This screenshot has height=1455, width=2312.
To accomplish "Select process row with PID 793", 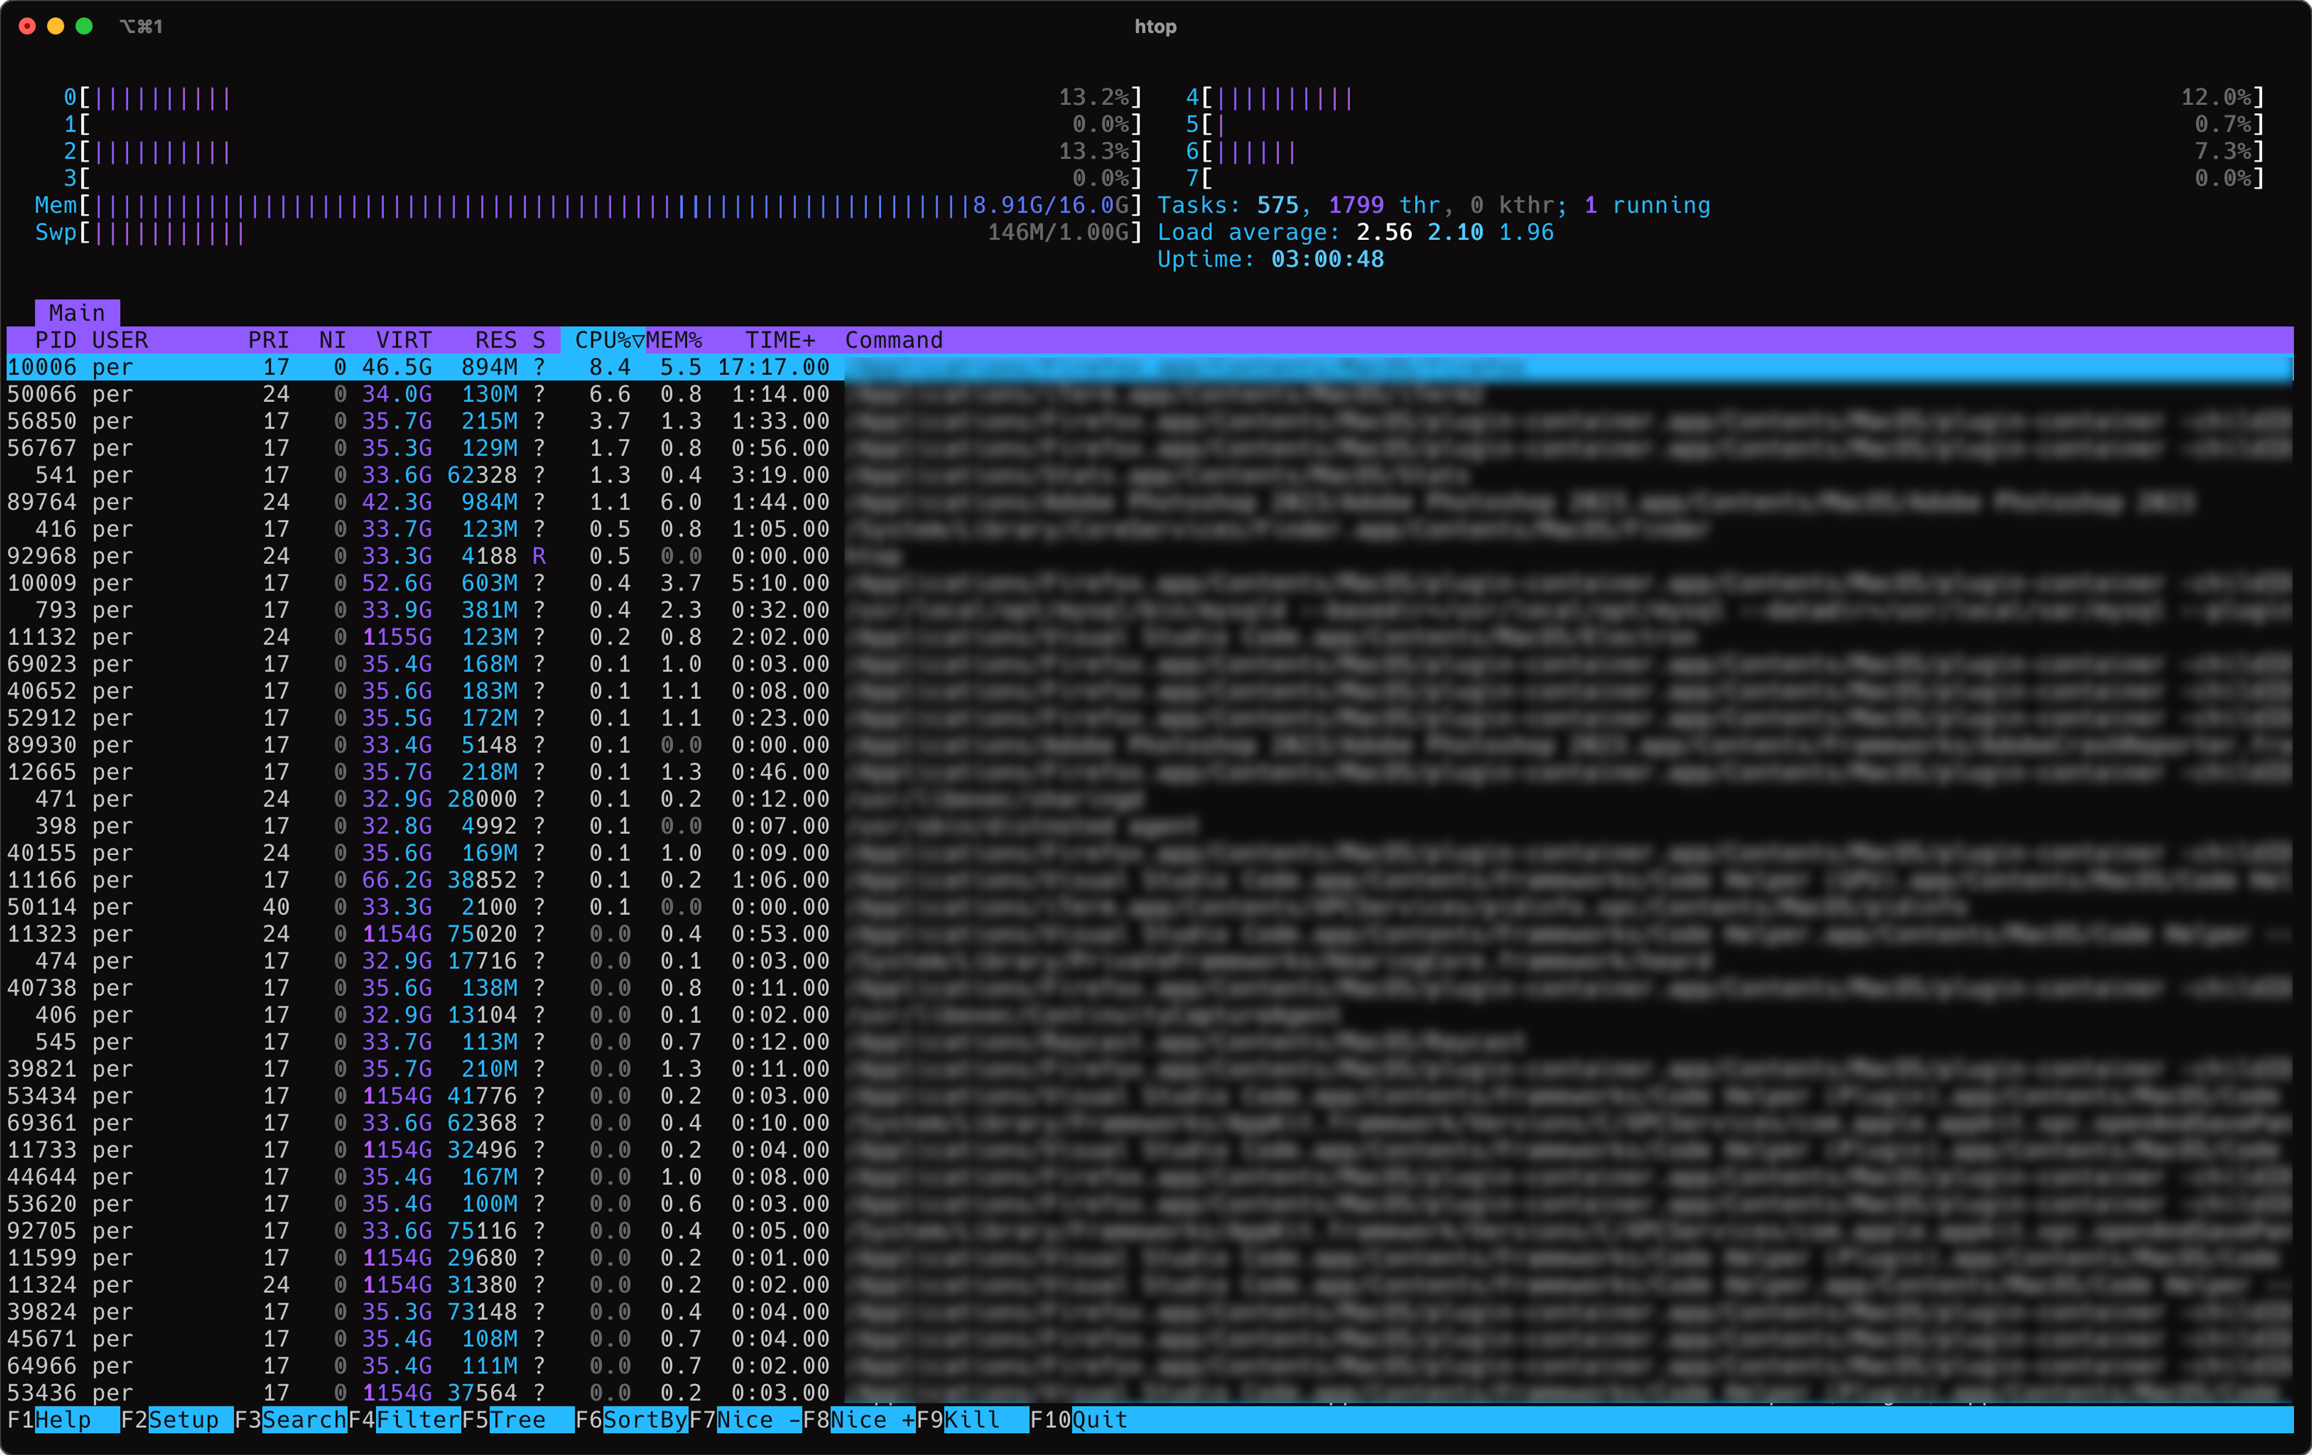I will (x=1149, y=610).
